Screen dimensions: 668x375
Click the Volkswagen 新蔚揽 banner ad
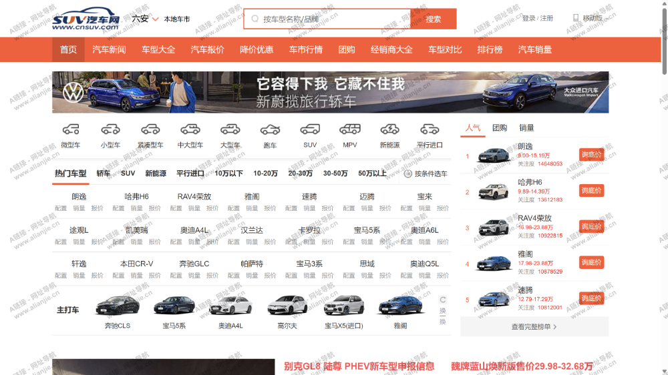330,92
